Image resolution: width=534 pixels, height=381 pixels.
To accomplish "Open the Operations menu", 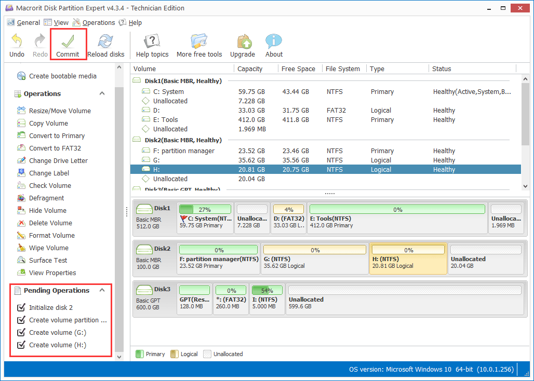I will [x=94, y=22].
